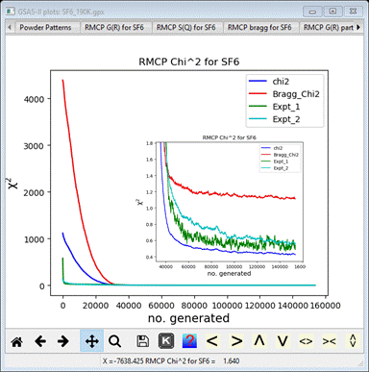The height and width of the screenshot is (372, 369).
Task: Expand plot horizontally with <> button
Action: [306, 341]
